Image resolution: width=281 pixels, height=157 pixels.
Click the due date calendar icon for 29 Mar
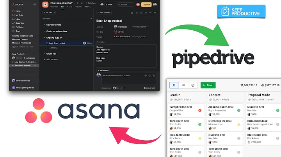[116, 32]
